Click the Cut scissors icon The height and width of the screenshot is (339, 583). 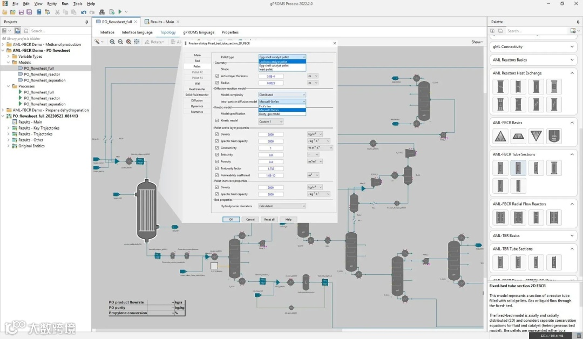click(57, 12)
